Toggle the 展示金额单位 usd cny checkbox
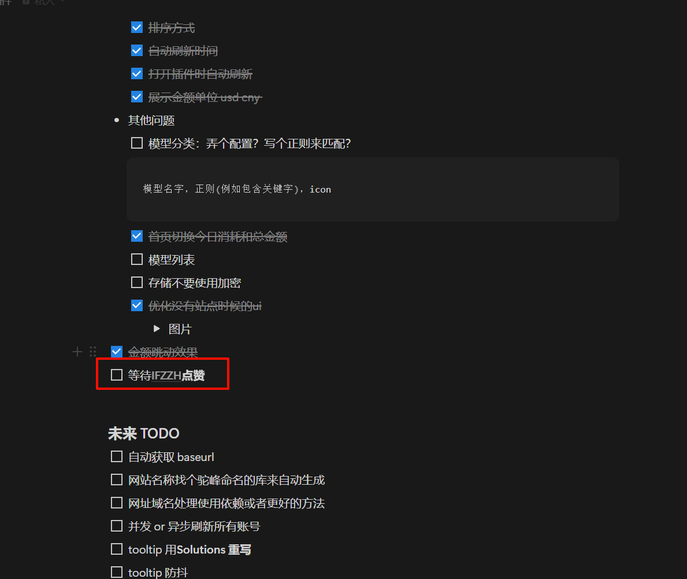 click(x=137, y=97)
